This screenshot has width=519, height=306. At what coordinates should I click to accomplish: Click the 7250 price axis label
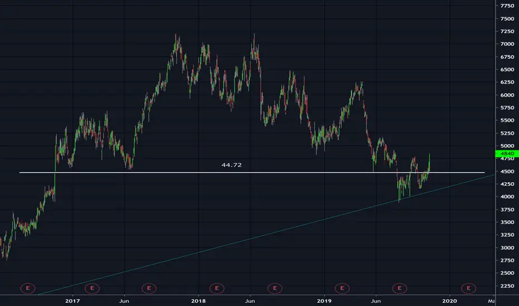coord(507,31)
